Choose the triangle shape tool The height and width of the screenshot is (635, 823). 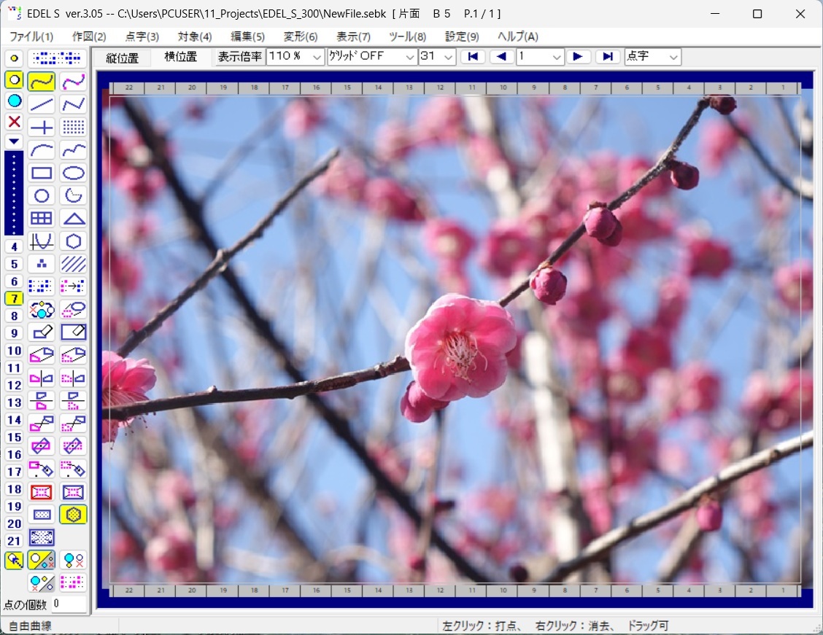[73, 218]
